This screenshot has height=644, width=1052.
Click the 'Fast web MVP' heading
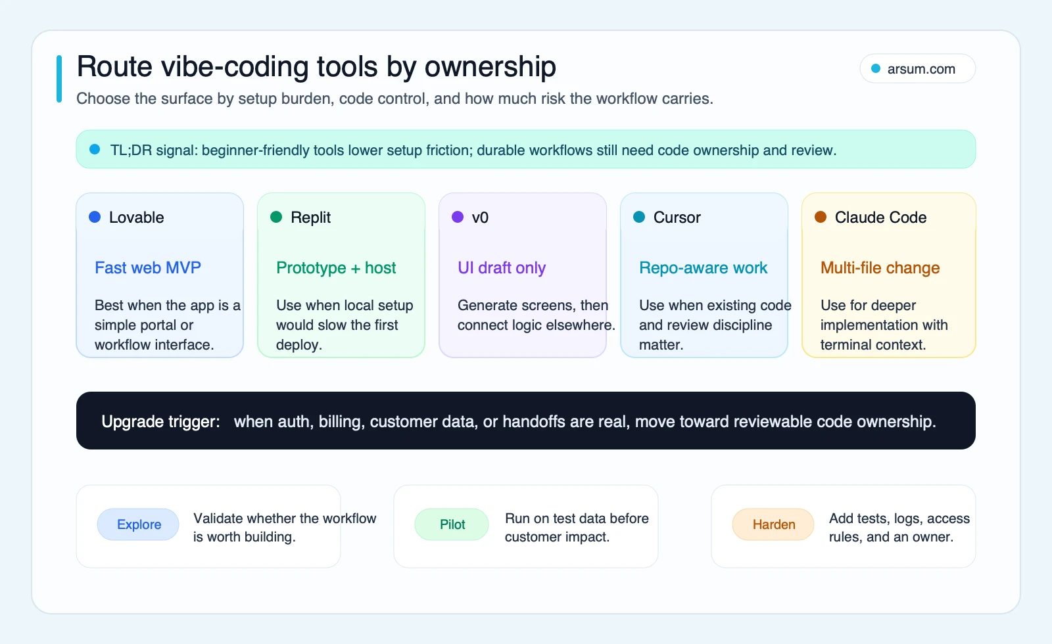click(x=148, y=268)
